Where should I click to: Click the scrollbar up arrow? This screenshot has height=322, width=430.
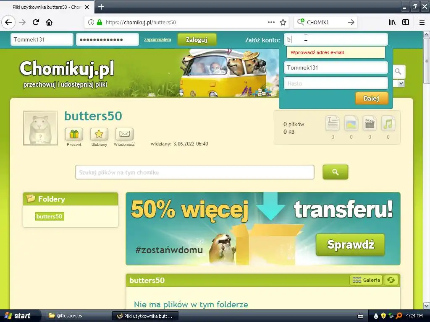coord(427,34)
